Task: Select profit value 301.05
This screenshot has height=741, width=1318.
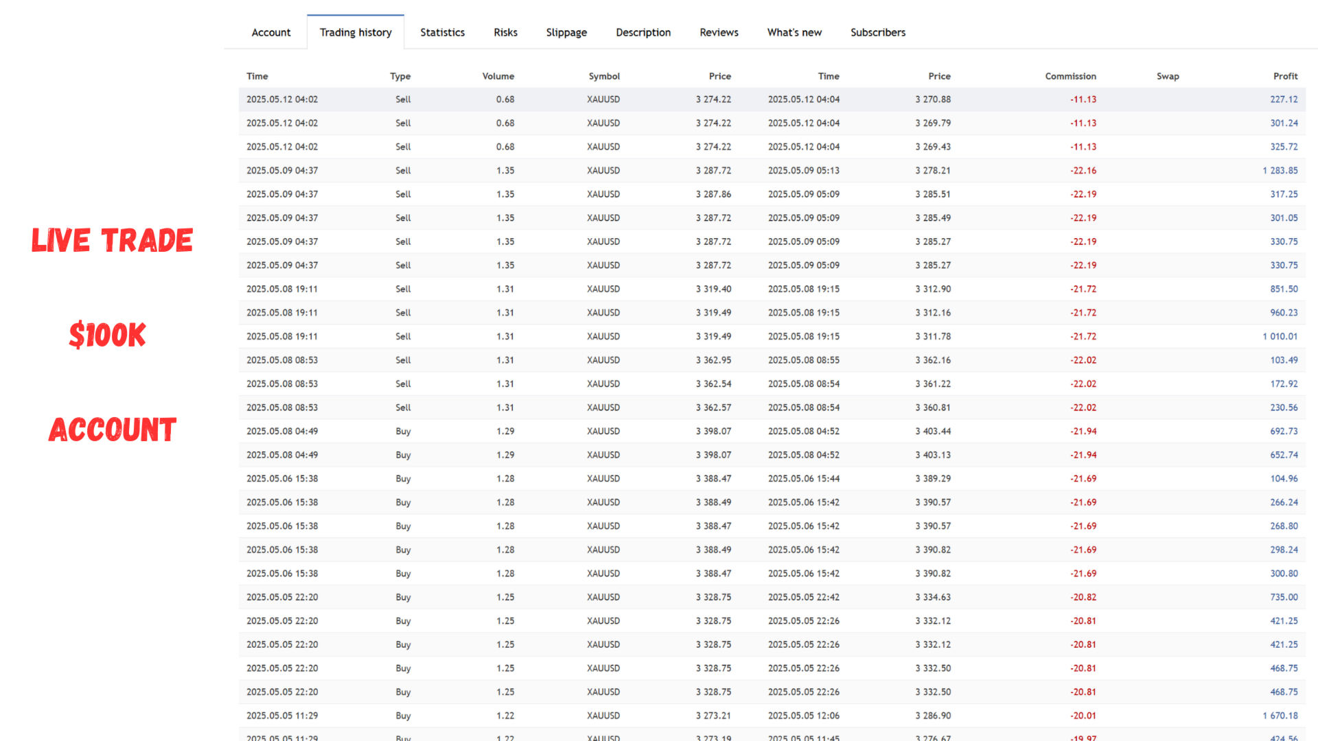Action: (1284, 218)
